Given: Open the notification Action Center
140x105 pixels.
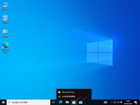Looking at the screenshot, I should 136,102.
